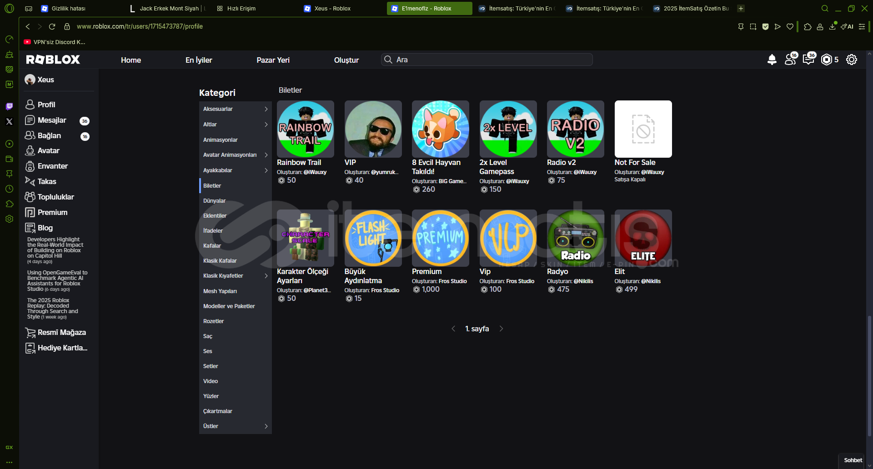873x469 pixels.
Task: Open Hediye Kartları in the sidebar
Action: pos(56,348)
